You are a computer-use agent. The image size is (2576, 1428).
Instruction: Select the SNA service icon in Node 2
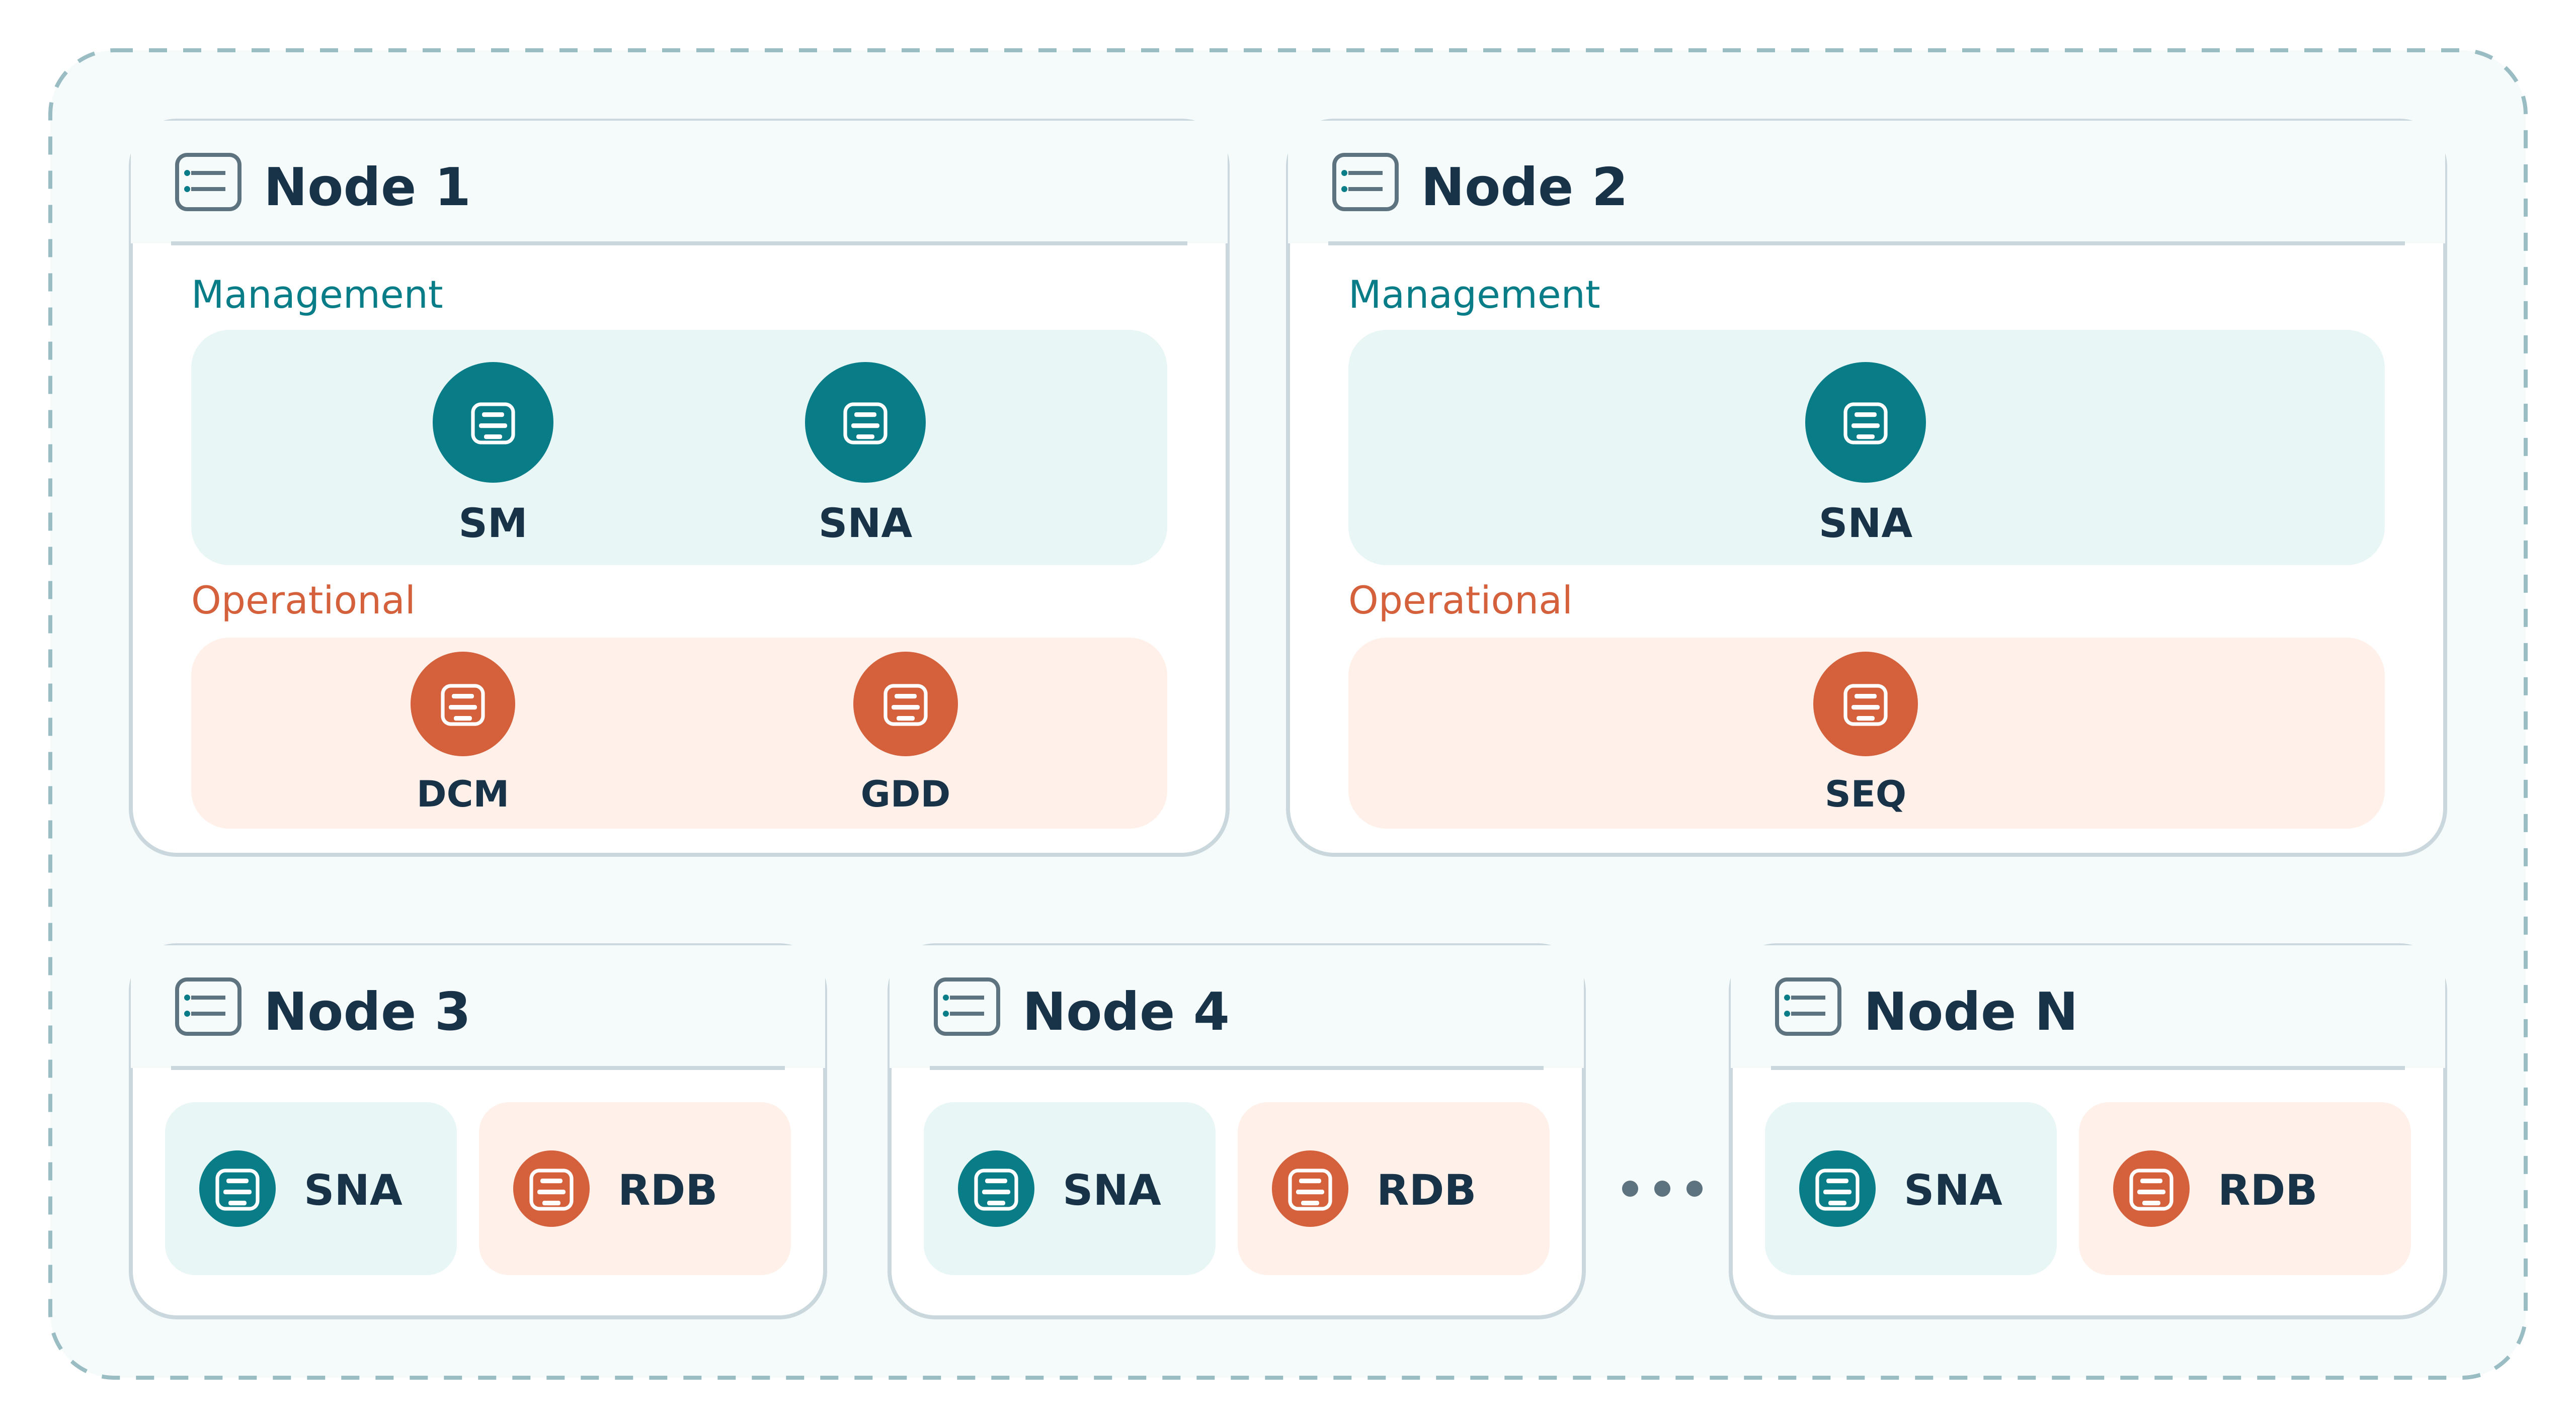click(1865, 422)
